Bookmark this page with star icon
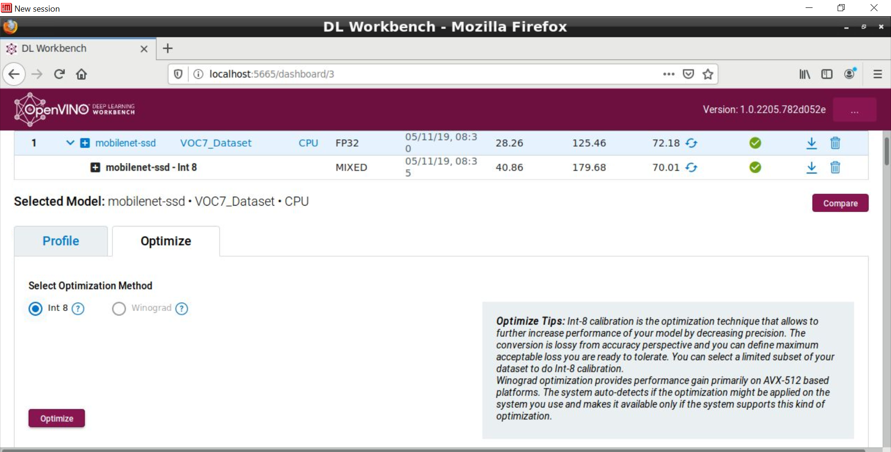The height and width of the screenshot is (452, 891). click(x=708, y=74)
